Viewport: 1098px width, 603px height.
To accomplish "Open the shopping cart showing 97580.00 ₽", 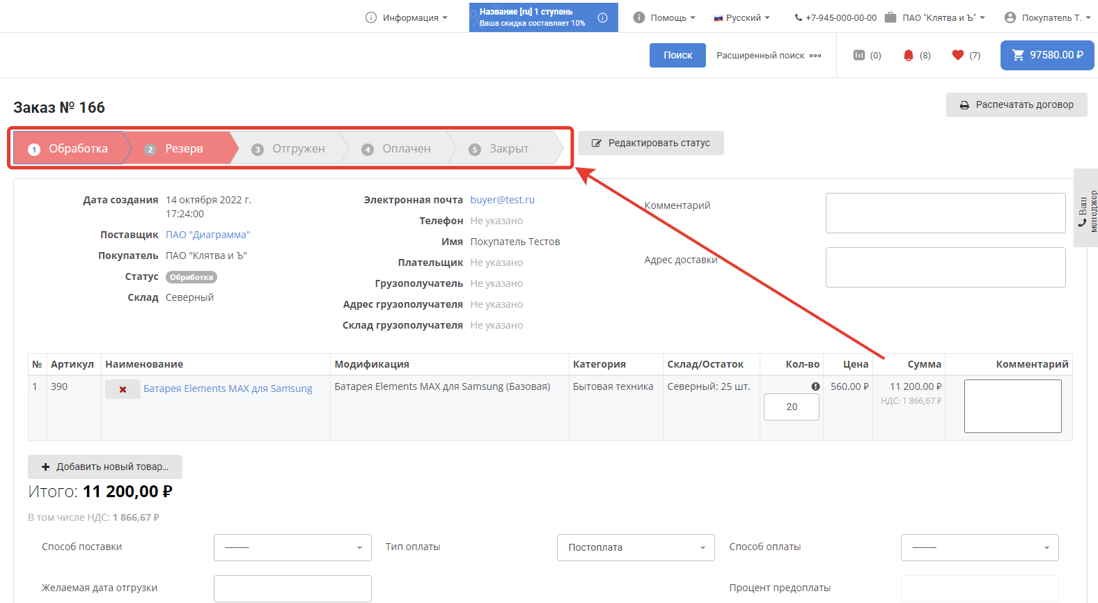I will pos(1046,55).
